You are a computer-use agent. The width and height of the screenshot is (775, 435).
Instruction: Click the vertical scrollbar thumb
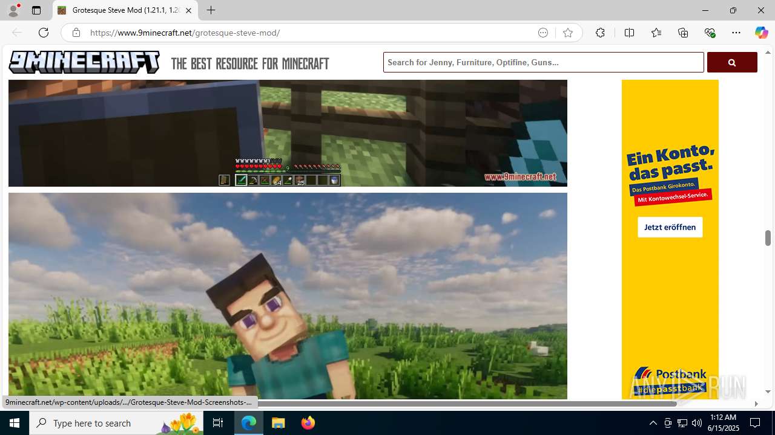point(768,238)
